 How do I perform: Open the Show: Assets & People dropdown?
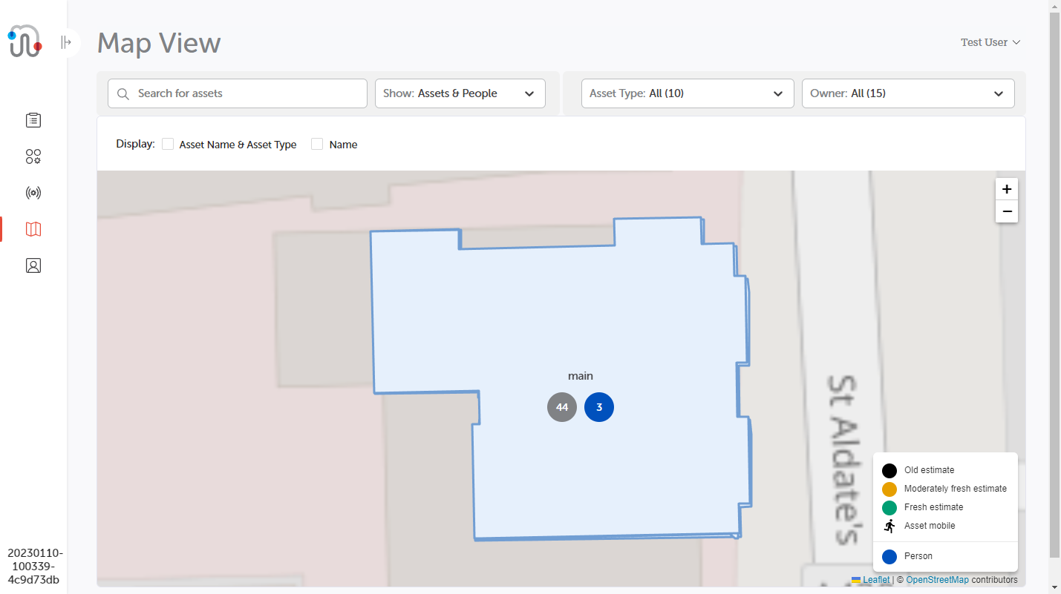click(x=460, y=93)
